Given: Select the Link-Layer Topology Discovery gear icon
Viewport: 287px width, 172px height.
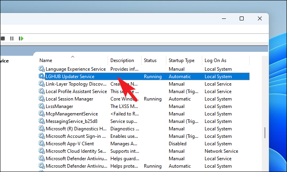Looking at the screenshot, I should (42, 84).
